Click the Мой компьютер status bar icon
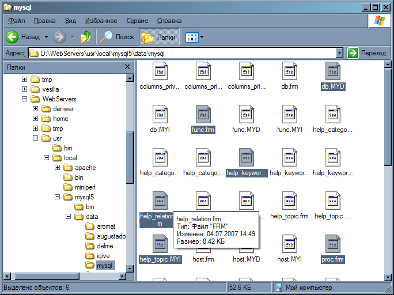 click(279, 287)
